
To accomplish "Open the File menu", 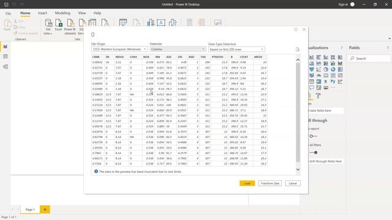I will click(x=8, y=13).
